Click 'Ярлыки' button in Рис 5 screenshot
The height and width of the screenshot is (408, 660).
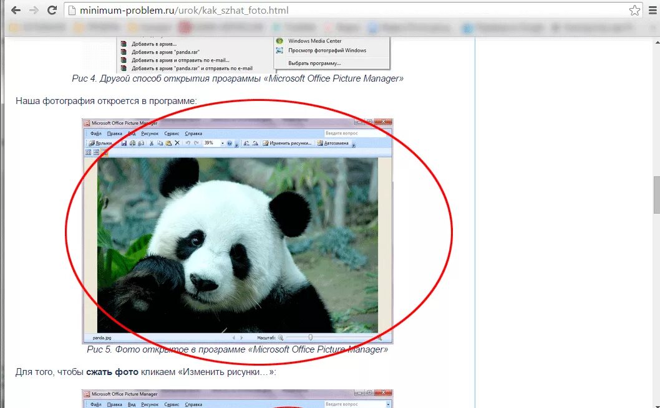(101, 143)
